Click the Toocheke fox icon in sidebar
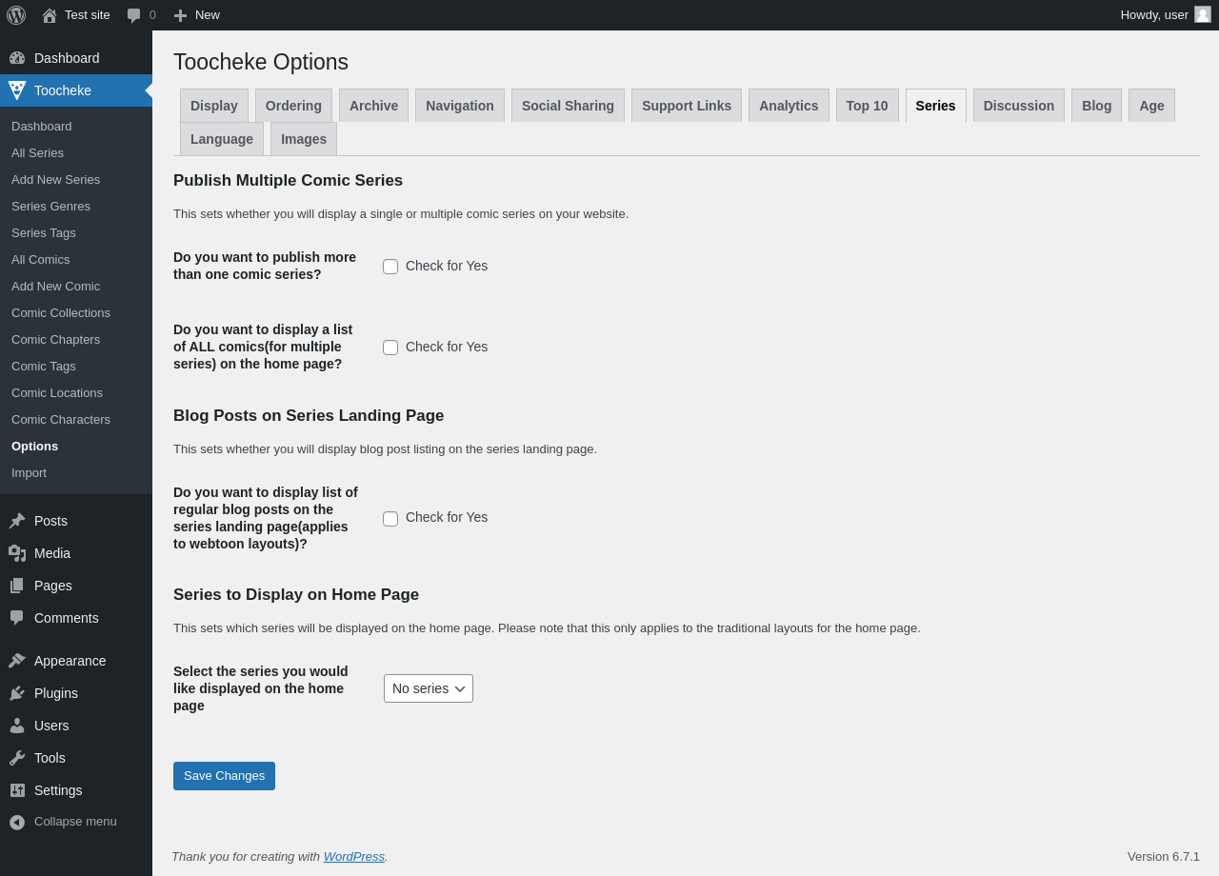The image size is (1219, 876). click(17, 90)
